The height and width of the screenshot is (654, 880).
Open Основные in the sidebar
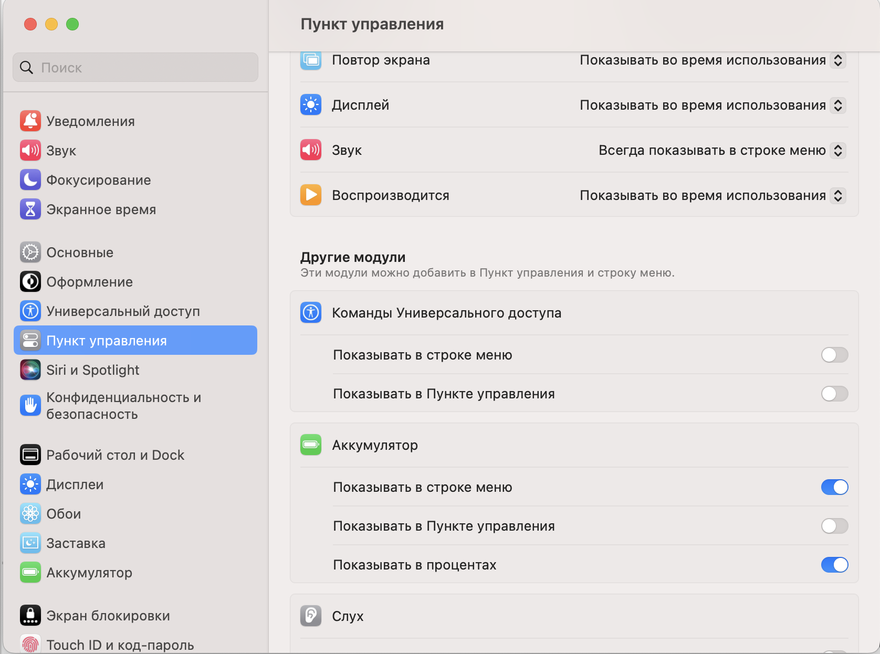(80, 252)
